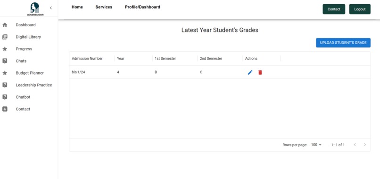Select the 1st Semester grade B cell

click(x=175, y=72)
